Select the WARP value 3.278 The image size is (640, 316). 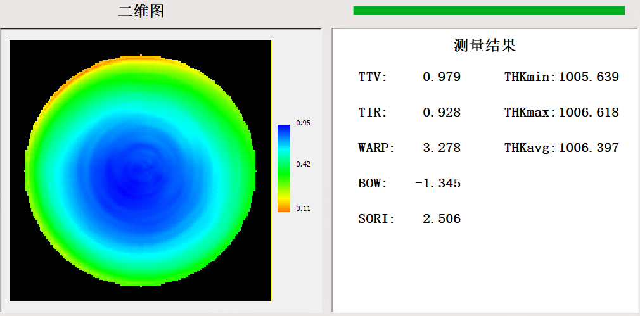point(441,148)
